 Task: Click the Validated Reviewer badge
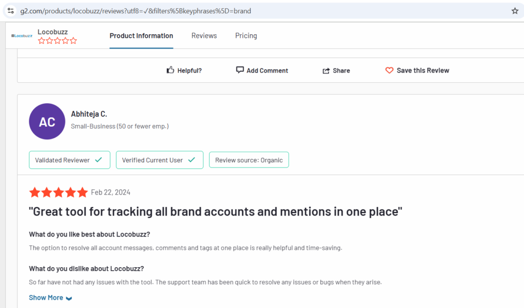(70, 160)
